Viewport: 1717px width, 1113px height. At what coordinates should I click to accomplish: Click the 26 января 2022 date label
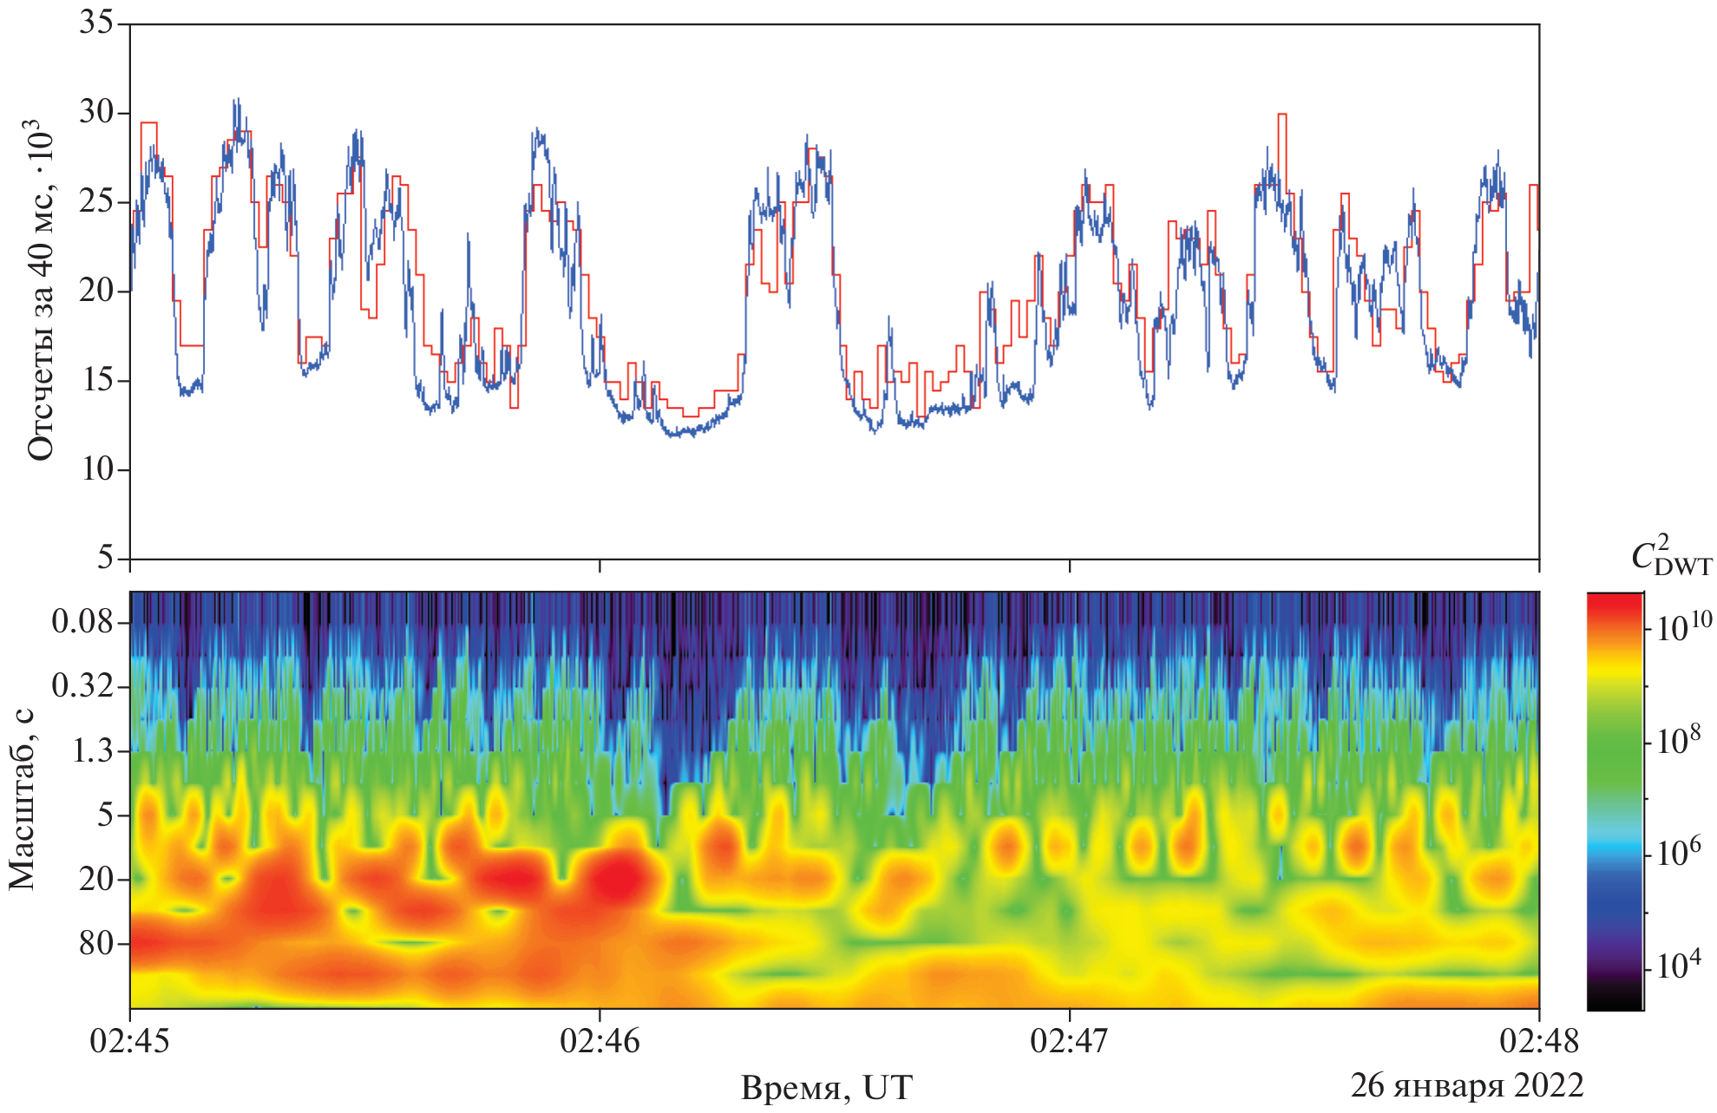coord(1466,1085)
